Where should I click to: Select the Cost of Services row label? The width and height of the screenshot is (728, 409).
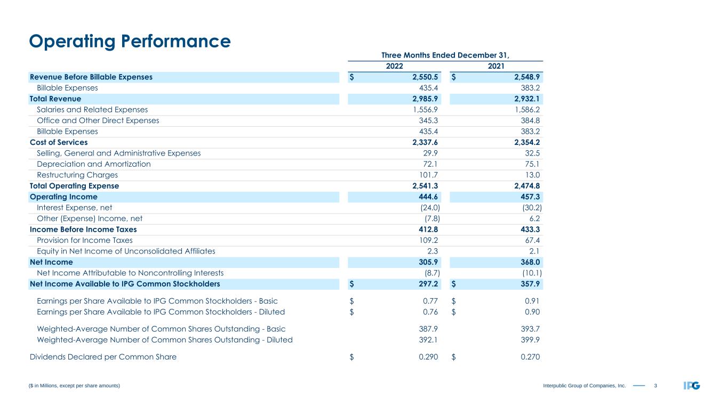tap(59, 142)
